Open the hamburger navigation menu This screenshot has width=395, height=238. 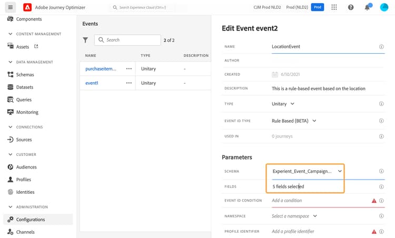tap(11, 7)
